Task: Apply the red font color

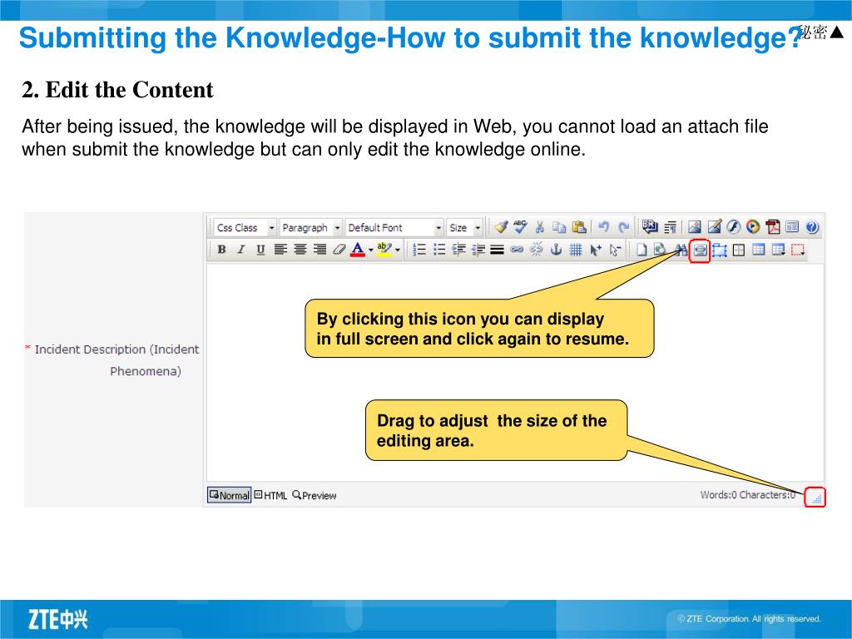Action: (x=357, y=250)
